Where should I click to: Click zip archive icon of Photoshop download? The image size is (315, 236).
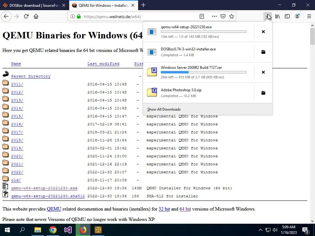coord(152,92)
